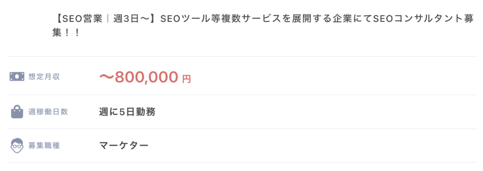Open the SEOコンサルタント募集 job title link

[x=264, y=26]
